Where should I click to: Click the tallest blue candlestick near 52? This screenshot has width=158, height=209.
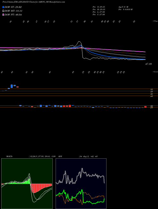[12, 86]
